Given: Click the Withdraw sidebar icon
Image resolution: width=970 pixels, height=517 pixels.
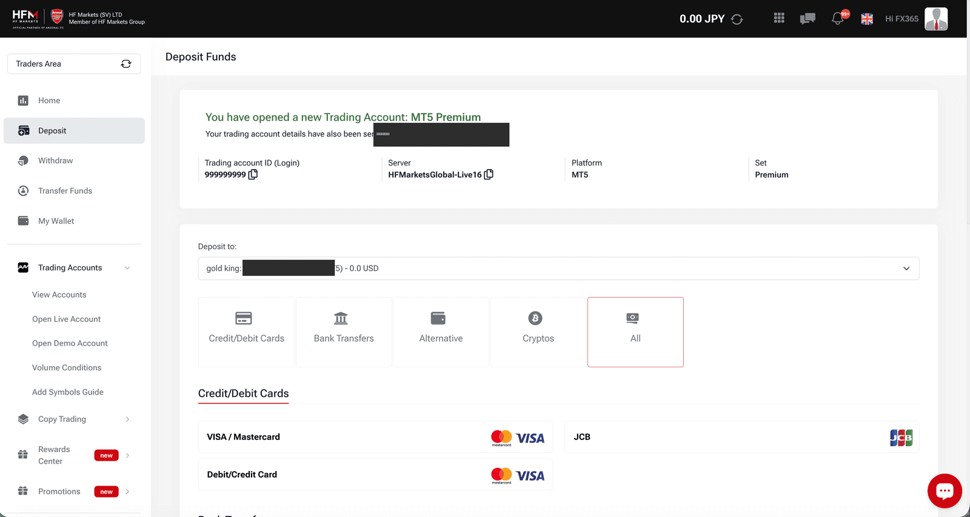Looking at the screenshot, I should pyautogui.click(x=23, y=161).
